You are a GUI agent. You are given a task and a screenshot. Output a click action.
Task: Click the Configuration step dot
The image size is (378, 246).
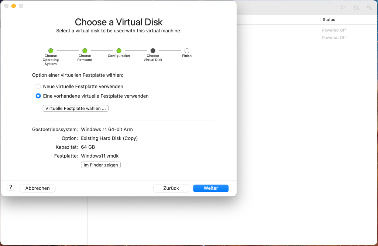(119, 51)
